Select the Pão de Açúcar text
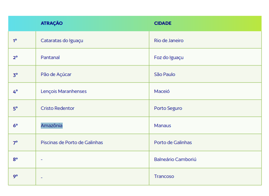Screen dimensions: 269x196 [x=56, y=74]
